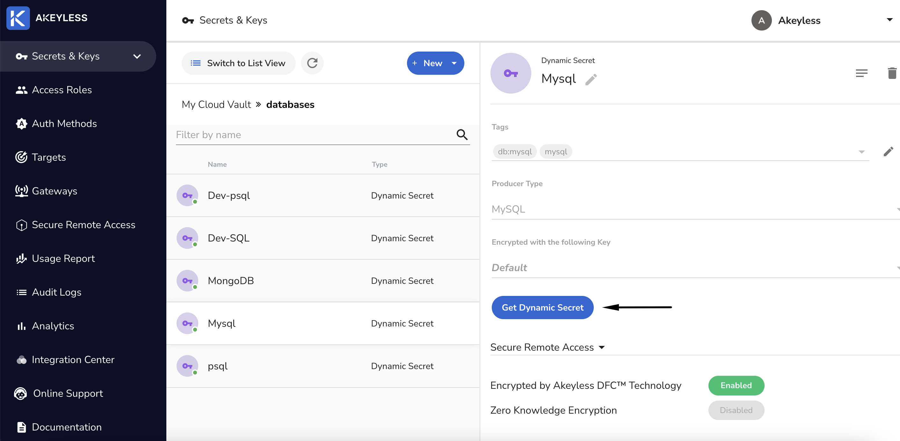Select the psql row
This screenshot has width=900, height=441.
pyautogui.click(x=323, y=366)
